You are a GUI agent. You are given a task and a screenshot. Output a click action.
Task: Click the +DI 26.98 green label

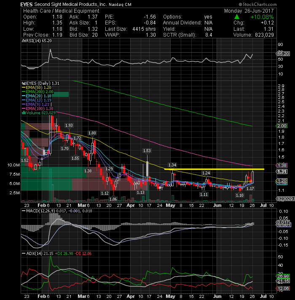click(64, 254)
